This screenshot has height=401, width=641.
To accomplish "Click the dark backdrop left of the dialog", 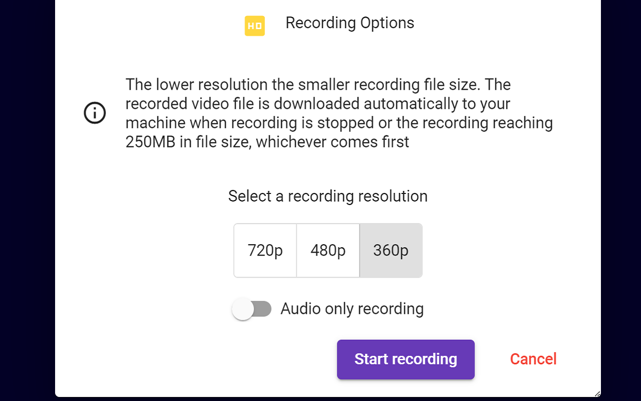I will pos(27,200).
